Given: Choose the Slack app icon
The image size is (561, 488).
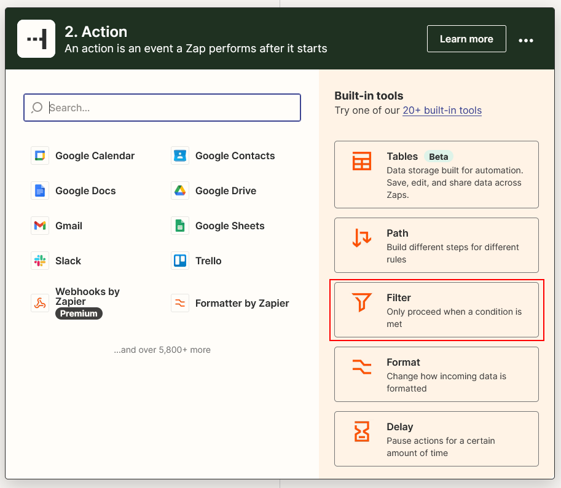Looking at the screenshot, I should [x=40, y=261].
